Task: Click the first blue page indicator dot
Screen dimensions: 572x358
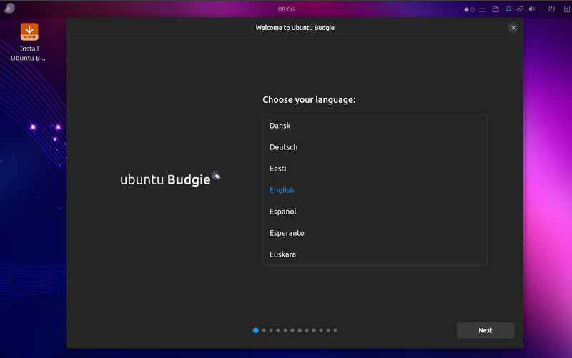Action: [256, 330]
